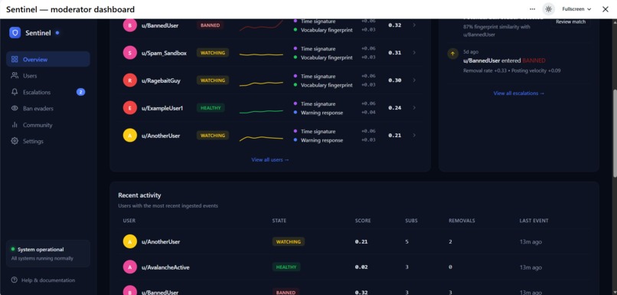617x295 pixels.
Task: Expand the u/Spam_Sandbox row chevron
Action: (414, 53)
